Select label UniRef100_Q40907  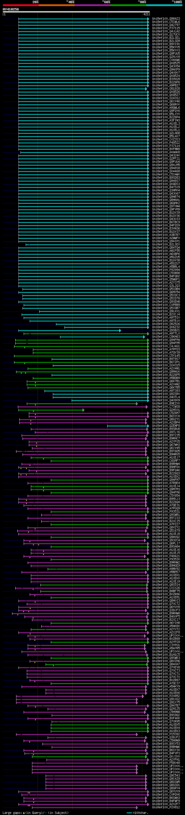click(x=166, y=73)
